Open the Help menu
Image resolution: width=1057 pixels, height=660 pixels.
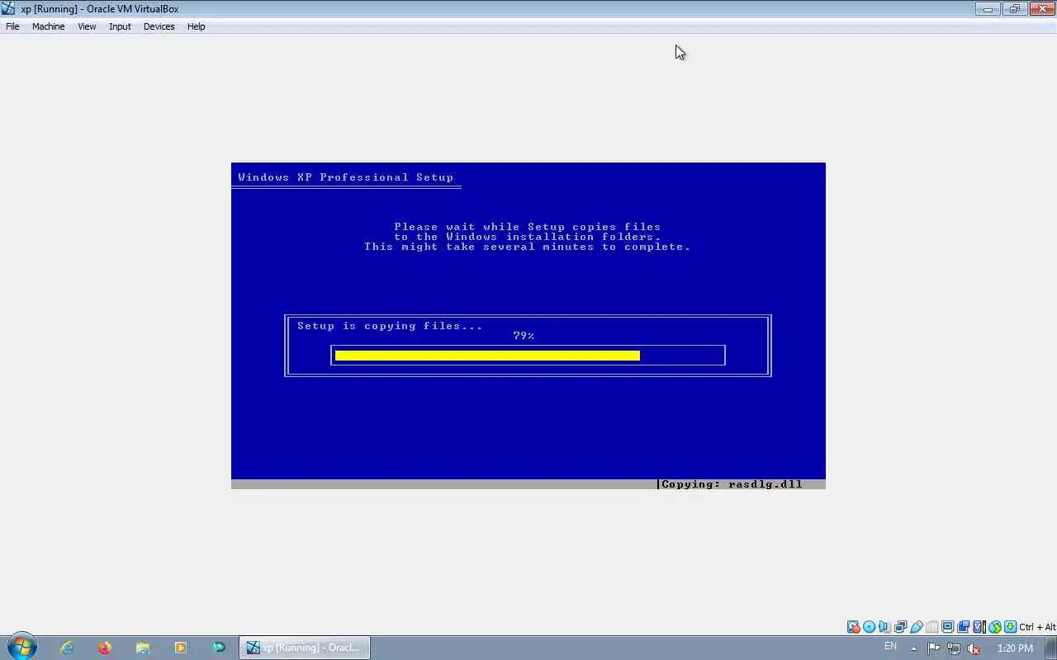pos(196,26)
